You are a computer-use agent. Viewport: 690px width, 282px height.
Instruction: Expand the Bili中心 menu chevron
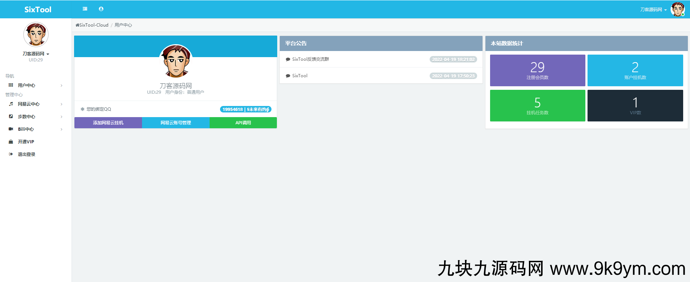point(61,129)
